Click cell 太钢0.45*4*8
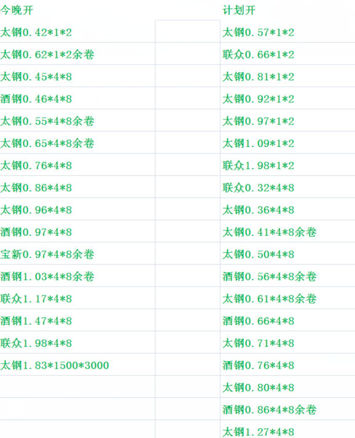 point(77,76)
